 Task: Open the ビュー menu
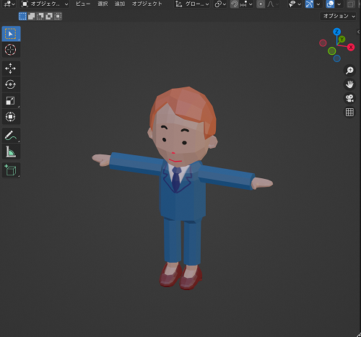point(83,4)
